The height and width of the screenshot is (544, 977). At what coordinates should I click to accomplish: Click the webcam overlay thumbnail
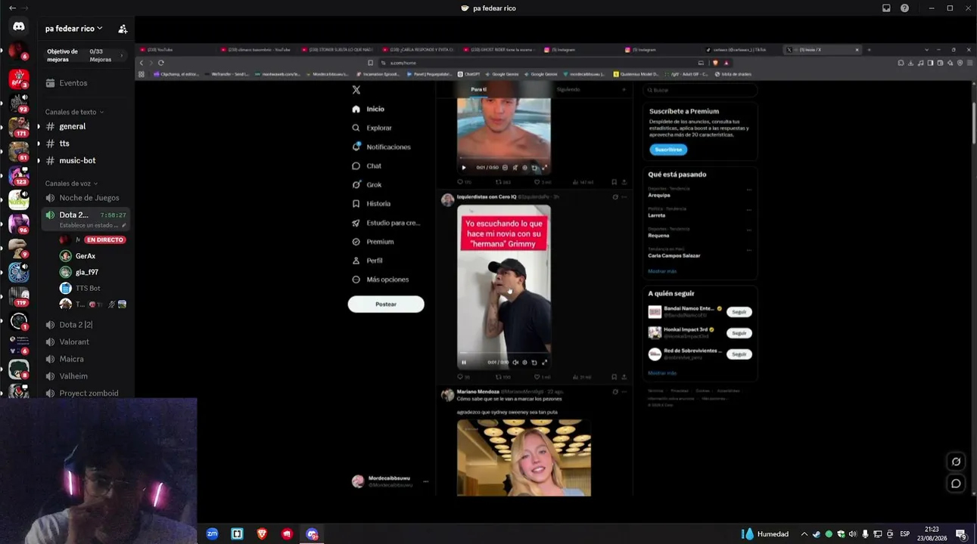pos(98,471)
